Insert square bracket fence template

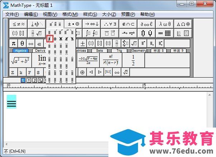(x=100, y=43)
